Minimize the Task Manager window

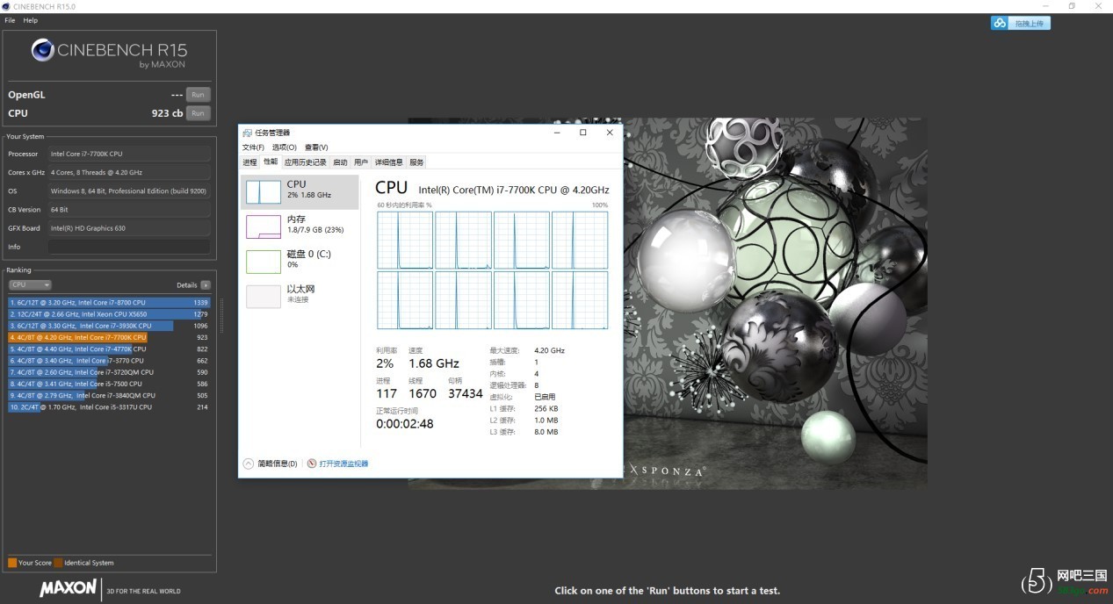pyautogui.click(x=556, y=133)
